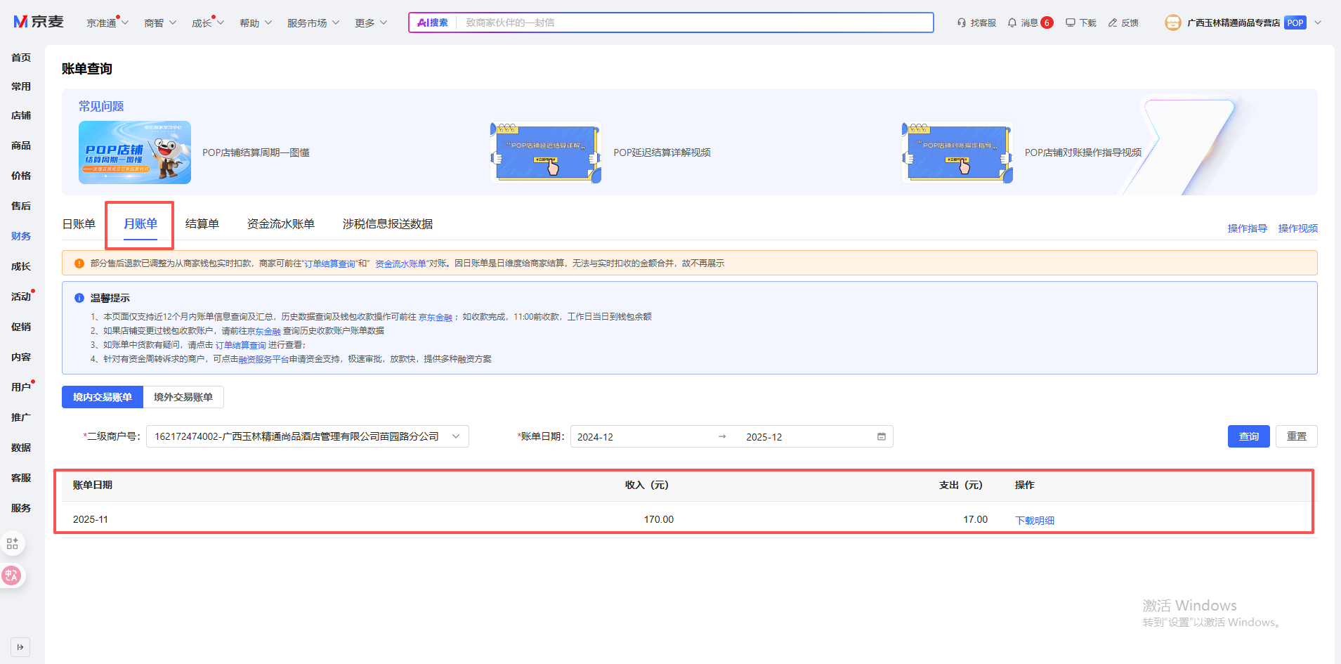Screen dimensions: 1341x664
Task: Click 下载明细 link for 2025-11
Action: [x=1035, y=520]
